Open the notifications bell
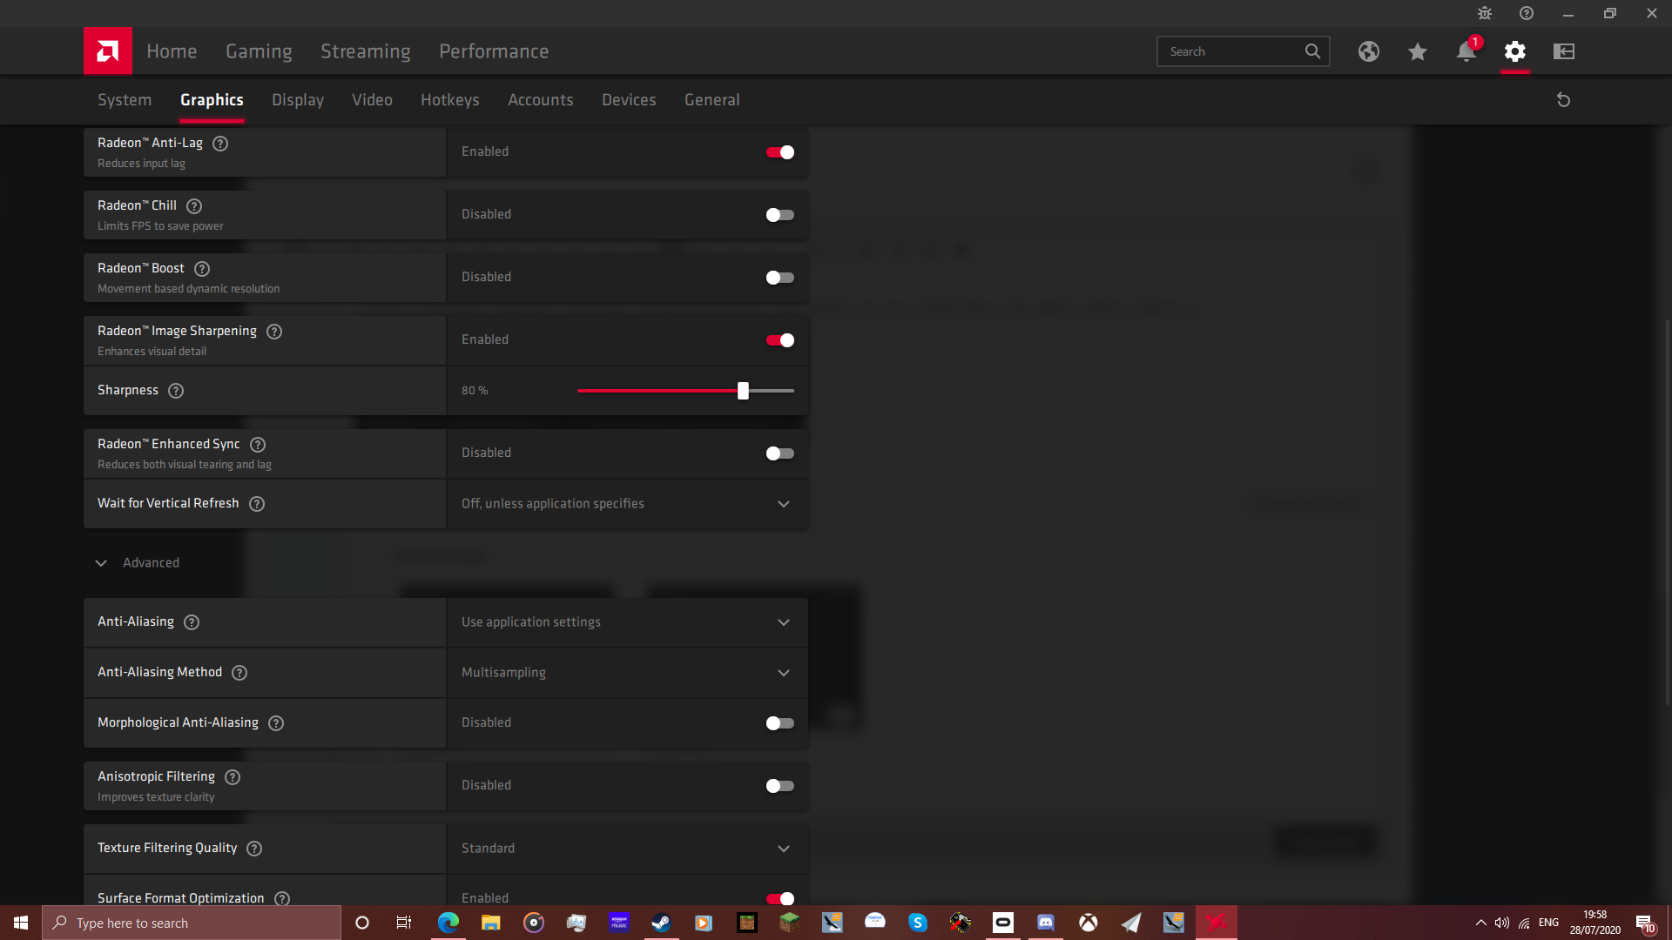The width and height of the screenshot is (1672, 940). (1466, 51)
